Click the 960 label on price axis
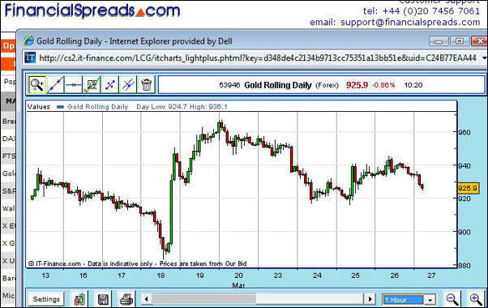 pos(464,132)
